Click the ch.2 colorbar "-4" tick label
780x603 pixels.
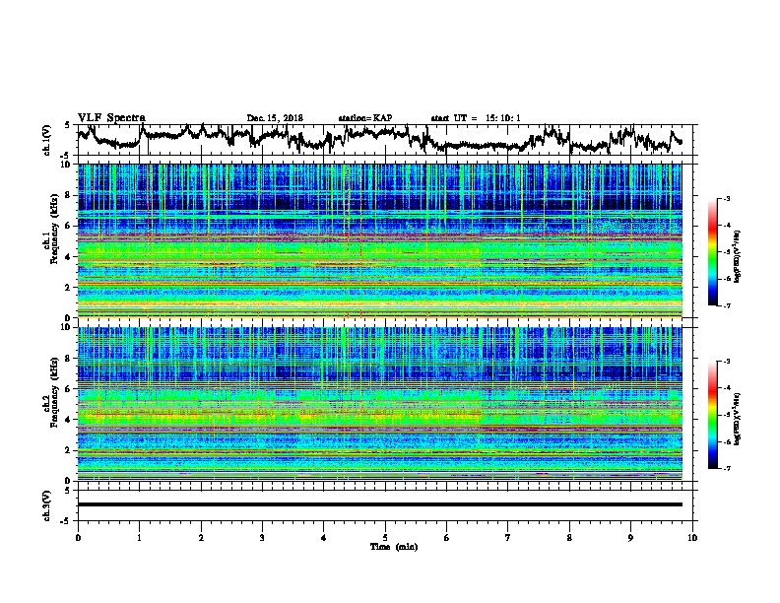click(x=726, y=388)
